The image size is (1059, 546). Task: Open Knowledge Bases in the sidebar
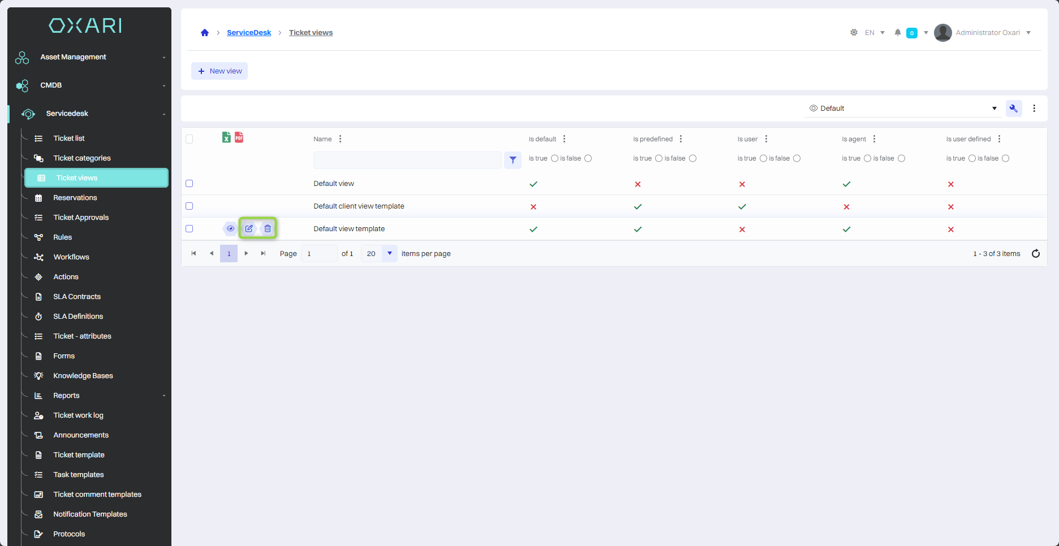click(83, 376)
